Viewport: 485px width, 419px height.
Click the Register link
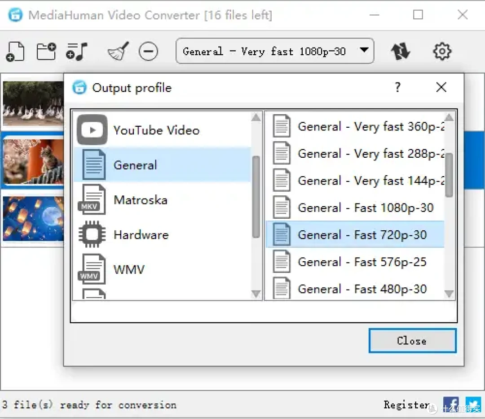pyautogui.click(x=407, y=405)
